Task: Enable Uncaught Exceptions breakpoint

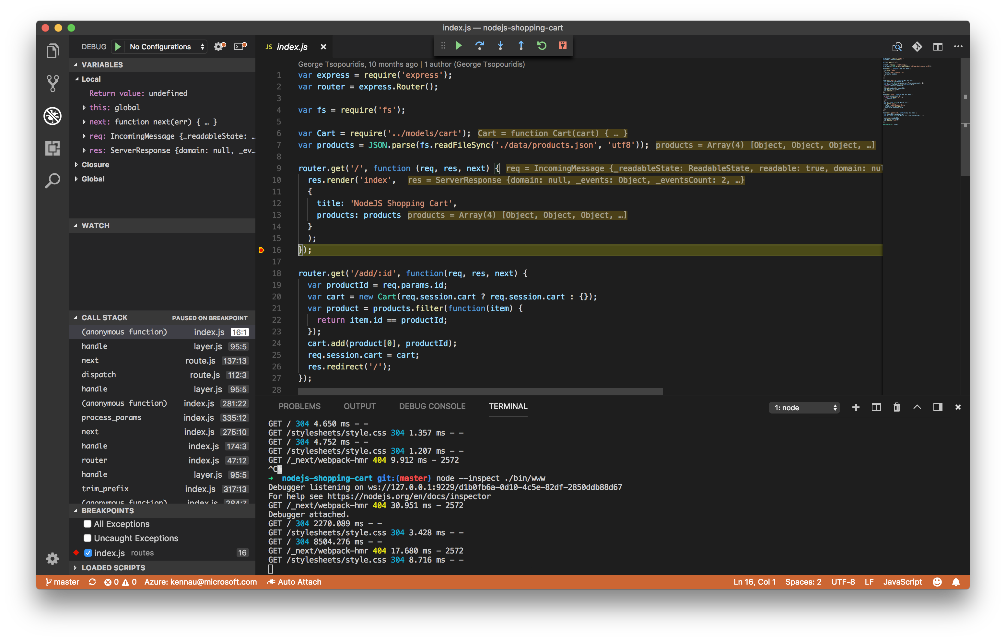Action: point(87,538)
